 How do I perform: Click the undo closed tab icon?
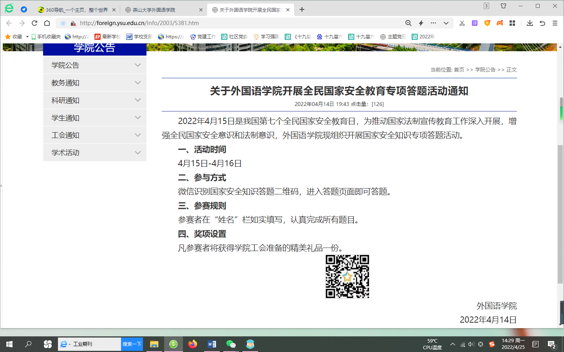click(542, 23)
